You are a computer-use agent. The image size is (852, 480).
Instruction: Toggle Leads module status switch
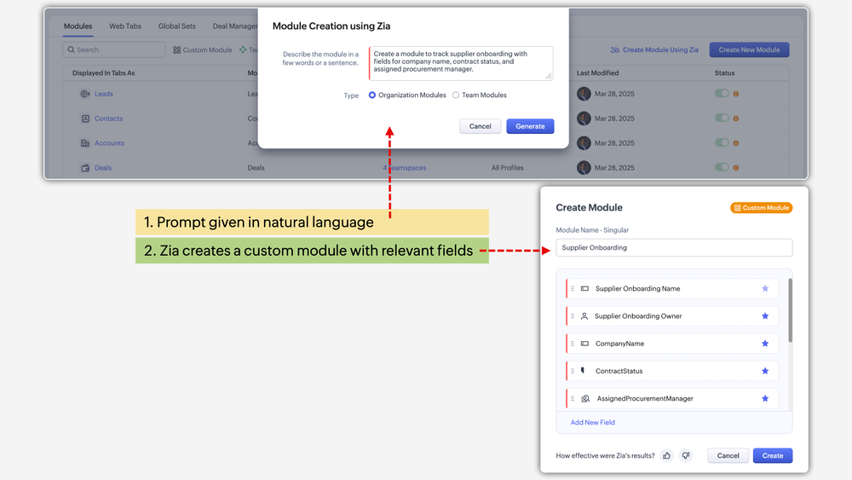[x=722, y=94]
